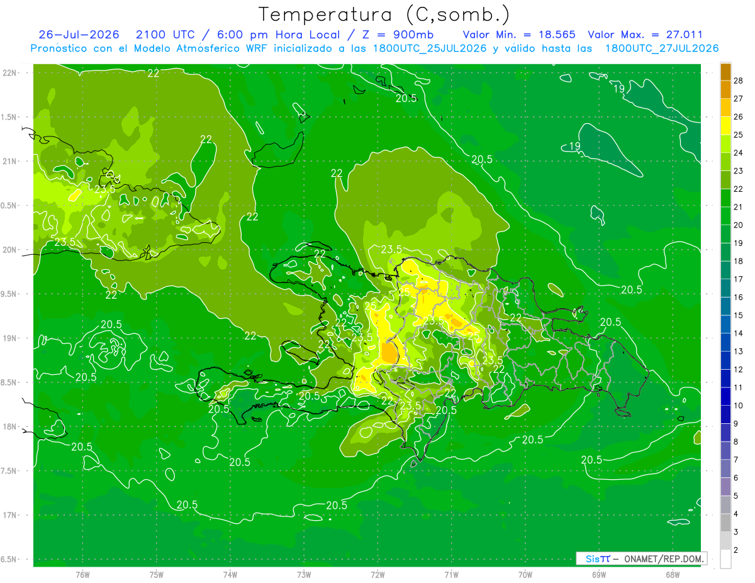The height and width of the screenshot is (583, 755).
Task: Click initialization time '1800UTC_25JUL2026'
Action: [x=430, y=48]
